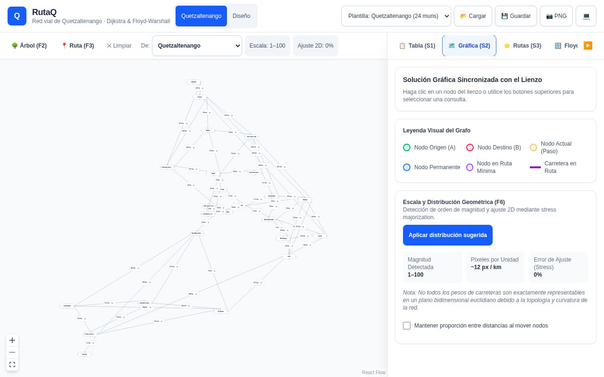Save the network with Guardar
604x377 pixels.
tap(516, 16)
